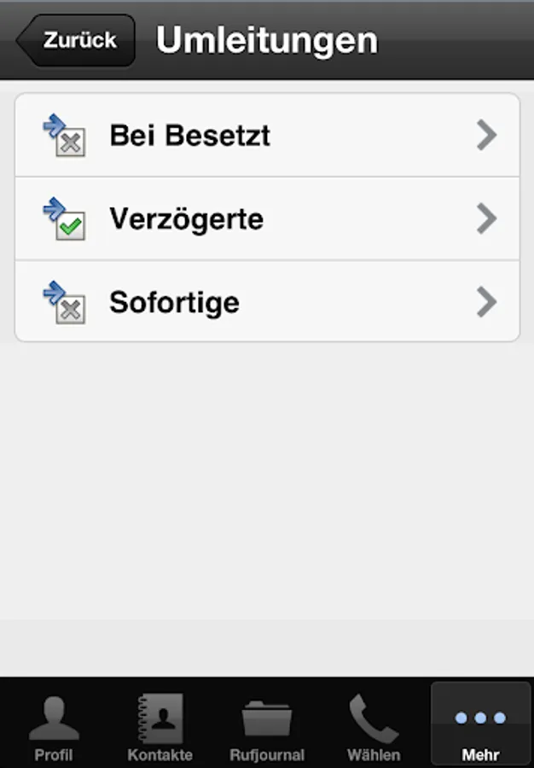Click the Umleitungen title in header
The image size is (534, 768).
[x=267, y=40]
